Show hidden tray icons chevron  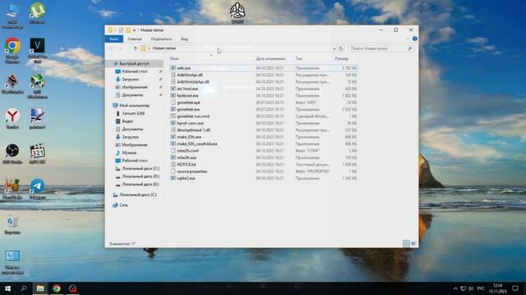[x=455, y=288]
